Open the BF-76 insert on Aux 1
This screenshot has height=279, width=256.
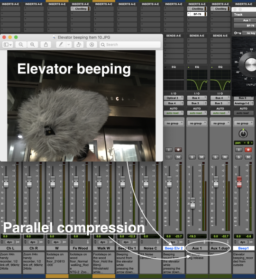pos(197,14)
